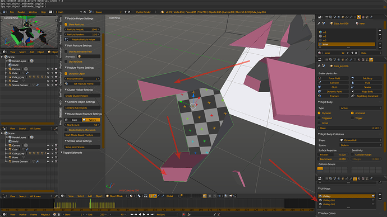
Task: Open the Force Field physics button
Action: tap(334, 78)
